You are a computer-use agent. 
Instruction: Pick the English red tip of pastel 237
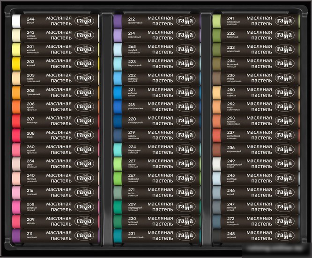click(217, 135)
